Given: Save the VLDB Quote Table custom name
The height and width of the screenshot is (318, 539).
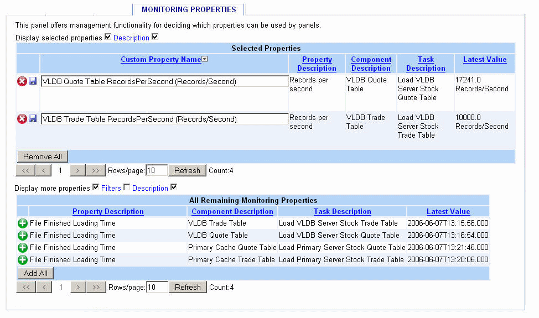Looking at the screenshot, I should (x=33, y=81).
